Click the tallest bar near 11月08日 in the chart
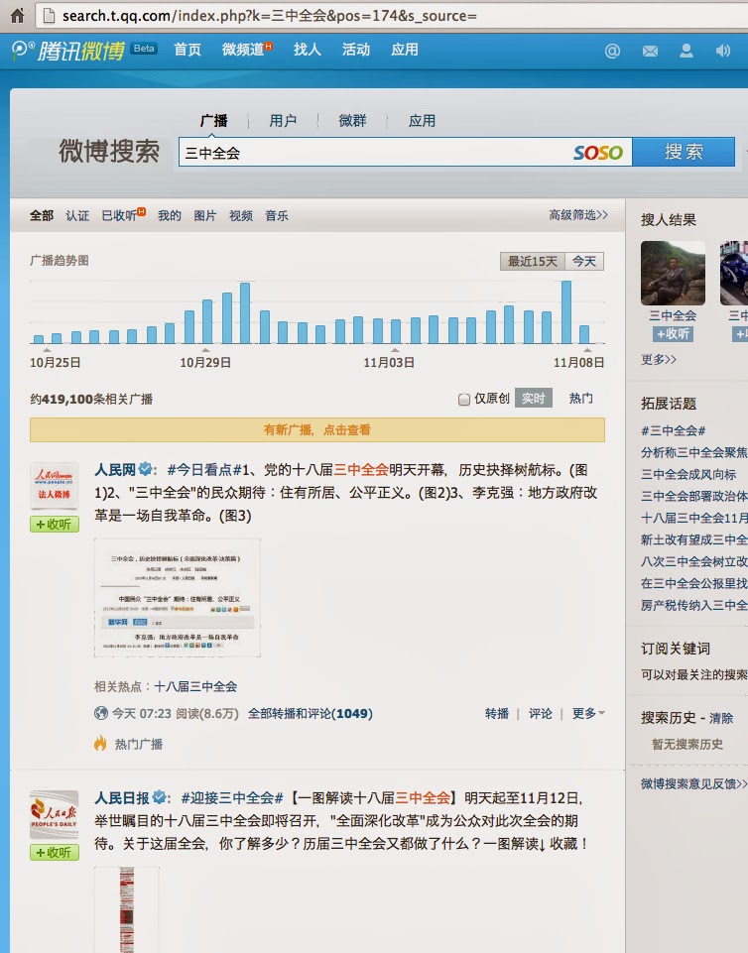This screenshot has height=953, width=748. tap(566, 312)
